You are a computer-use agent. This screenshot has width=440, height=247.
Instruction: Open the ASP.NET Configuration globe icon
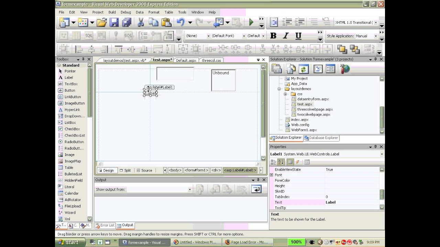pos(345,69)
